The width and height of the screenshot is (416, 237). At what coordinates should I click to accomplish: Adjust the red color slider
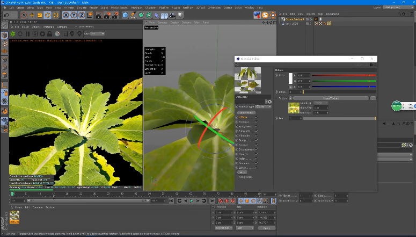pyautogui.click(x=344, y=75)
